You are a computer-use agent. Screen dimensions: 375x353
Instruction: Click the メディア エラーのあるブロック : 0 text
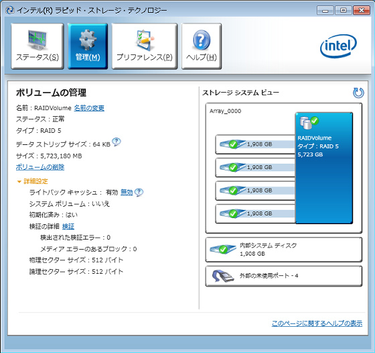[x=88, y=249]
